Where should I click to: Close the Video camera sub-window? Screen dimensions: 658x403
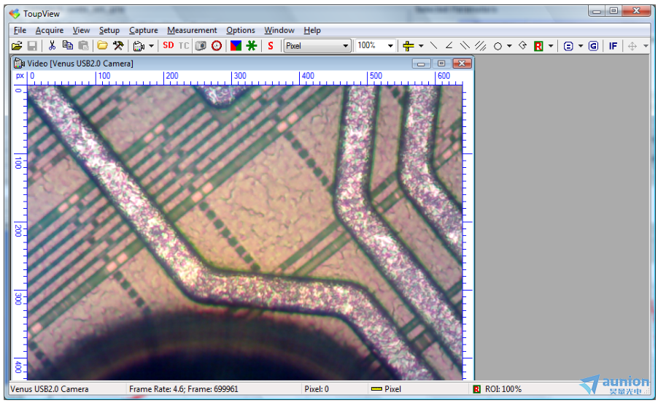462,64
